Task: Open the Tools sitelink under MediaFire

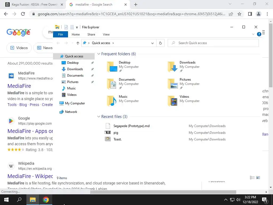Action: (12, 105)
